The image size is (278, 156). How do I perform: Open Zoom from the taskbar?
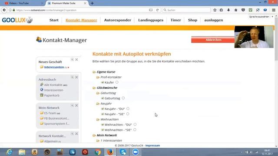[136, 152]
